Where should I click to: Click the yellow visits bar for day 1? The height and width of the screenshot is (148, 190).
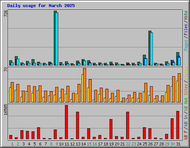pyautogui.click(x=10, y=95)
